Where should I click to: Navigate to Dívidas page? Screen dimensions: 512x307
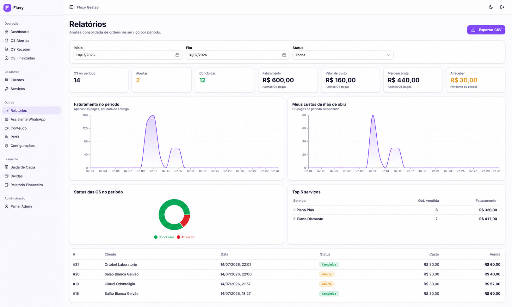point(32,176)
